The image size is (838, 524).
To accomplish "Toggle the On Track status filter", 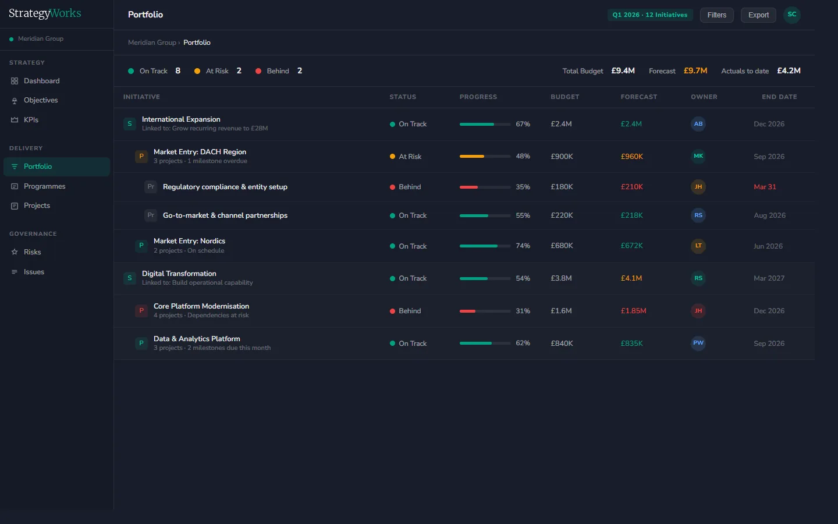I will click(x=153, y=70).
